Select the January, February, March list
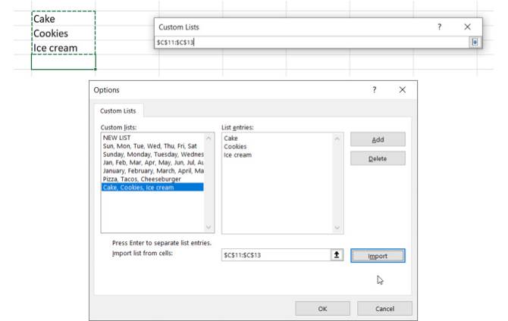The width and height of the screenshot is (508, 321). point(152,171)
